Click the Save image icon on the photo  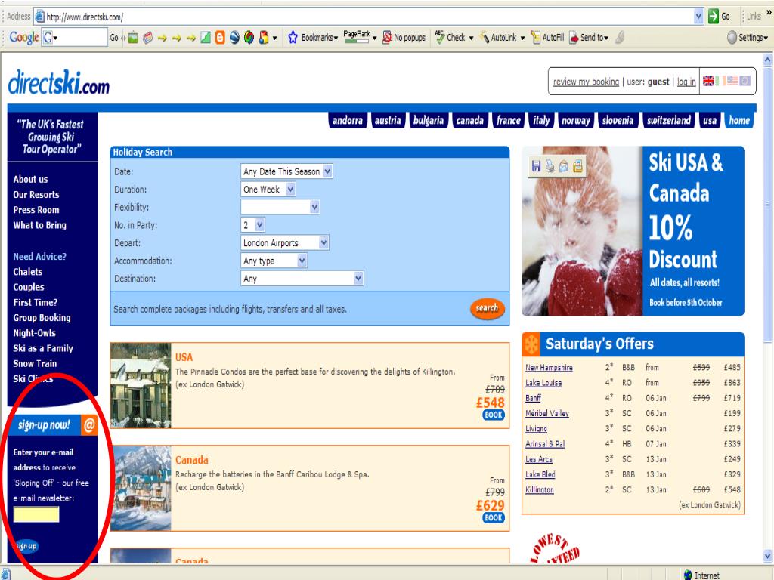tap(536, 166)
